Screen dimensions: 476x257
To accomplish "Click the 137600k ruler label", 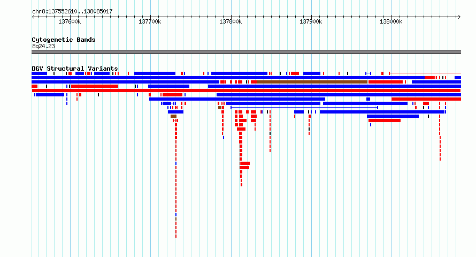I will [x=70, y=21].
